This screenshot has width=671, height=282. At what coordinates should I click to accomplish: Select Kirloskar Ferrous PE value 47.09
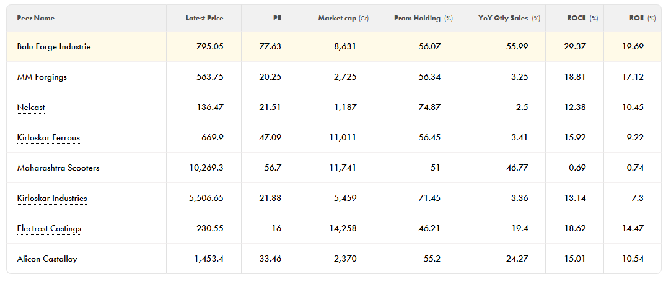pos(271,137)
